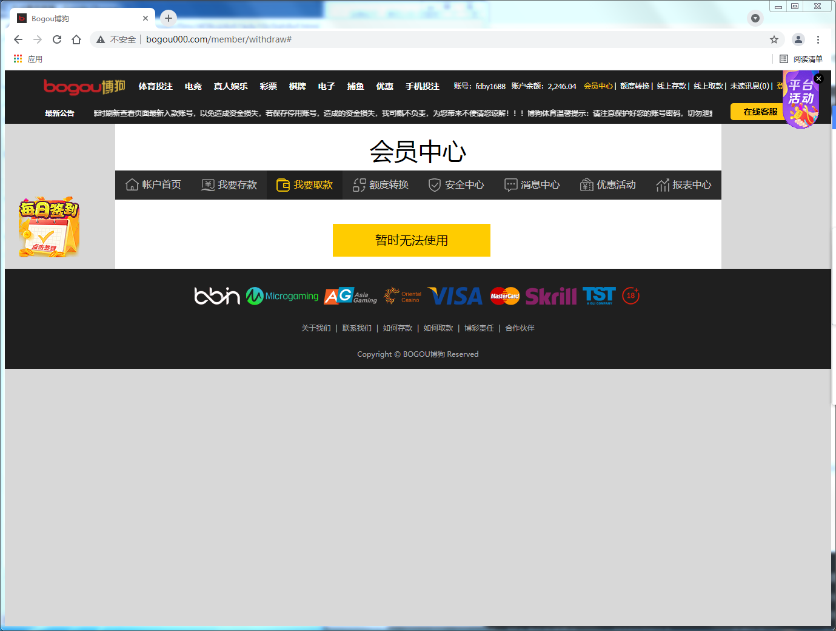
Task: Open the 应用 apps shortcut
Action: coord(28,59)
